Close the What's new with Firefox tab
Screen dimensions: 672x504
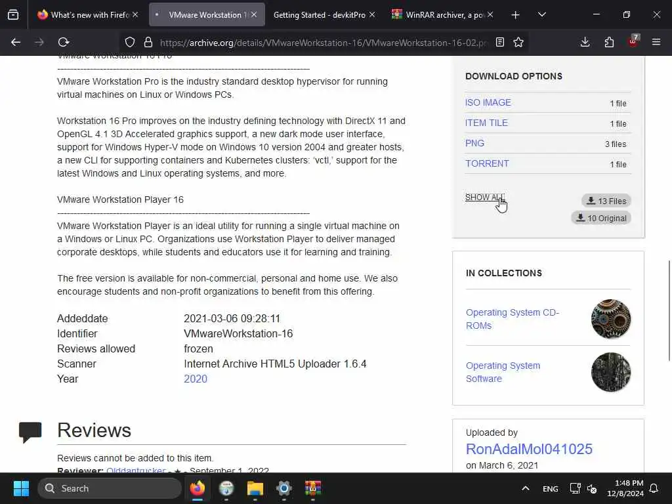tap(135, 14)
